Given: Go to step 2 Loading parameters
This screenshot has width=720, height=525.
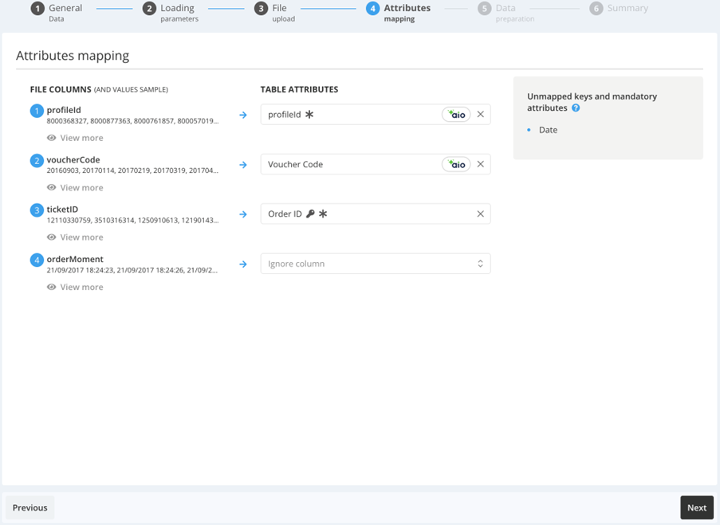Looking at the screenshot, I should [171, 13].
